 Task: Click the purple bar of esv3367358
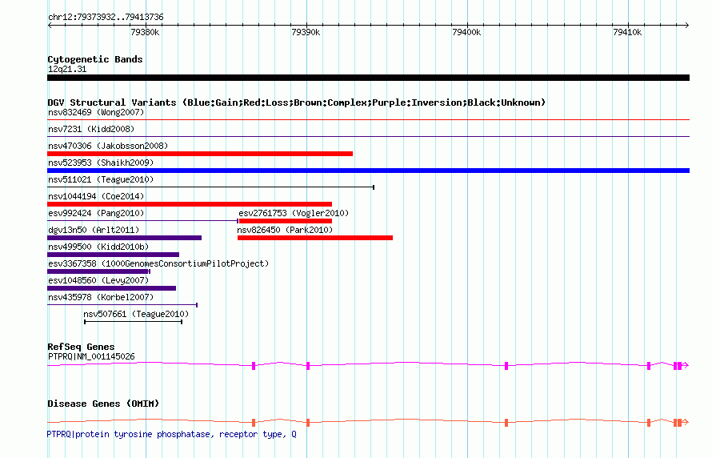(98, 271)
